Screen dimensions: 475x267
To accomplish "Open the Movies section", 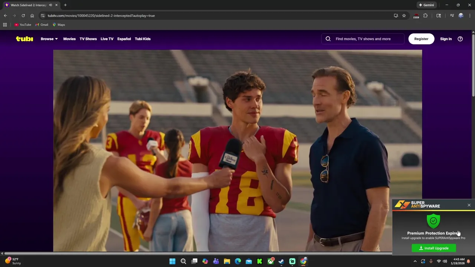I will coord(69,39).
